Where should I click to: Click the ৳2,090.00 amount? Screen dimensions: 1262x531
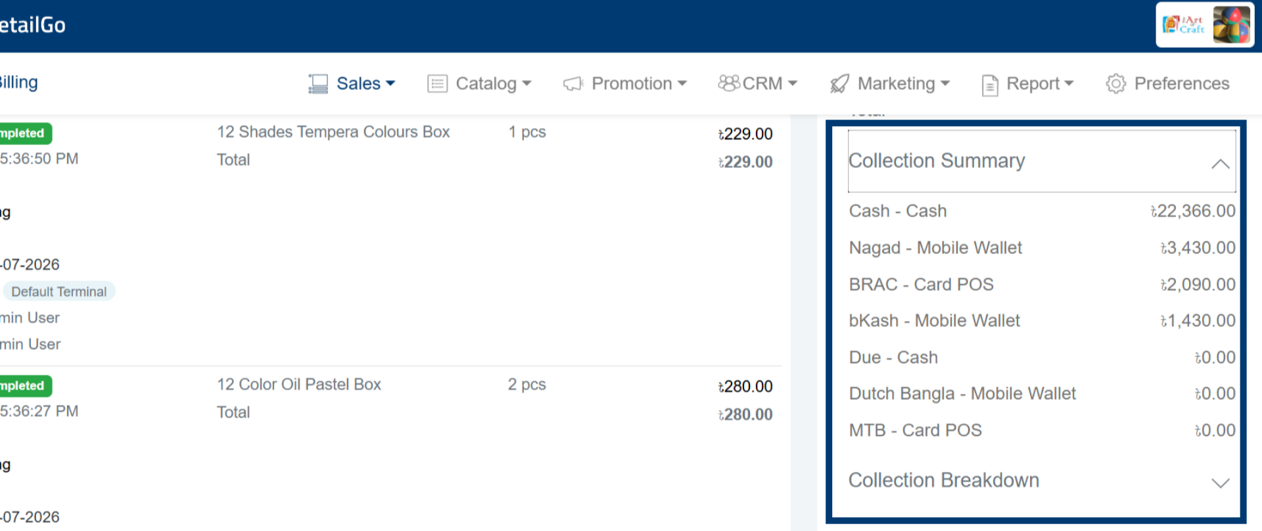1198,285
